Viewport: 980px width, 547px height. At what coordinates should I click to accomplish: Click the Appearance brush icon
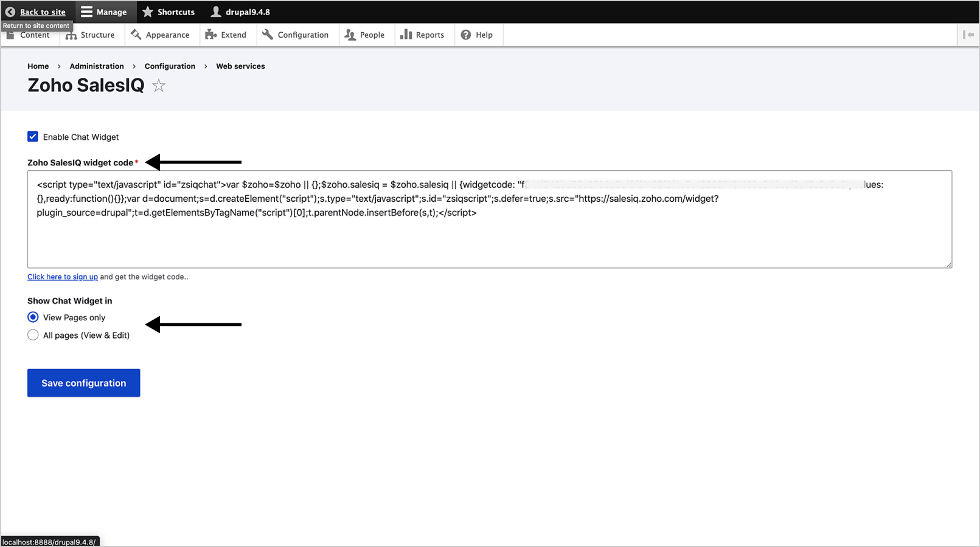[136, 35]
